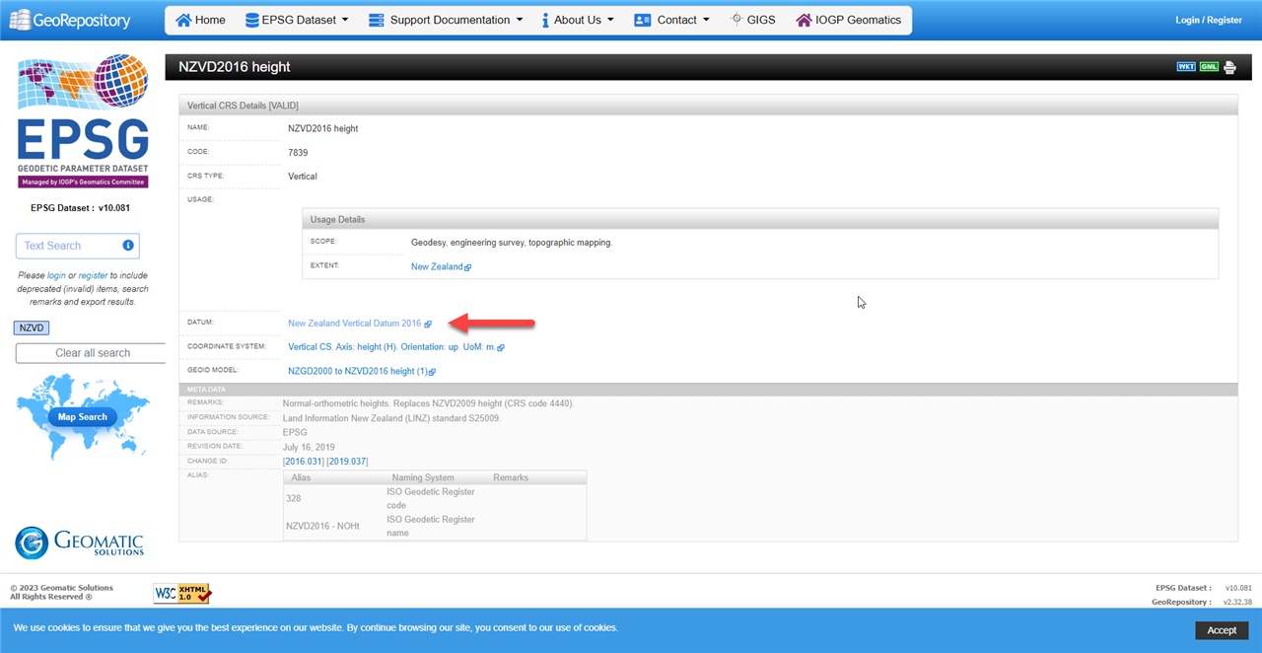The image size is (1262, 653).
Task: Open the New Zealand extent link
Action: [x=437, y=266]
